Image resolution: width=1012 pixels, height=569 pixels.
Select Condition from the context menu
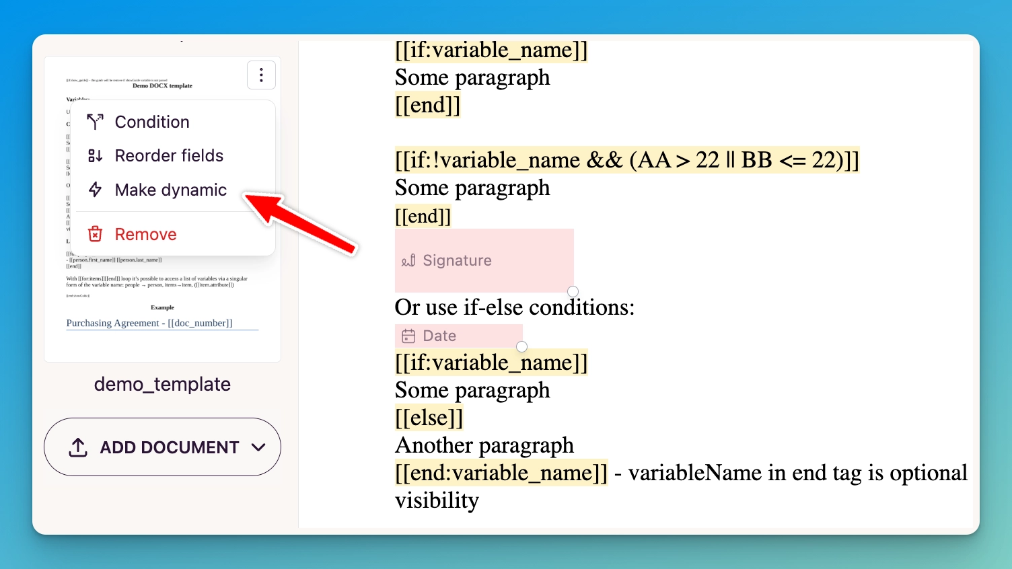coord(152,122)
